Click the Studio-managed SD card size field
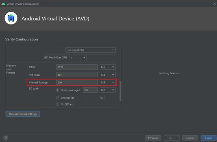The image size is (217, 142). (x=90, y=90)
